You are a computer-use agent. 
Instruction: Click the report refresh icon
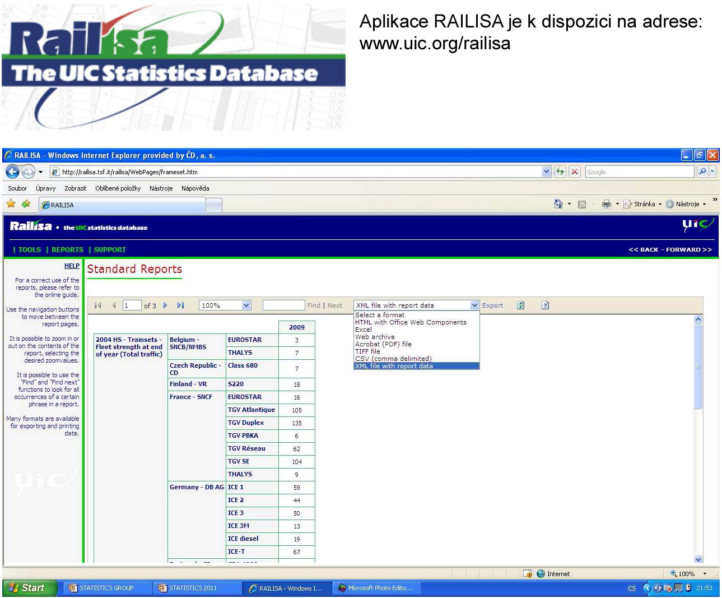click(x=521, y=305)
